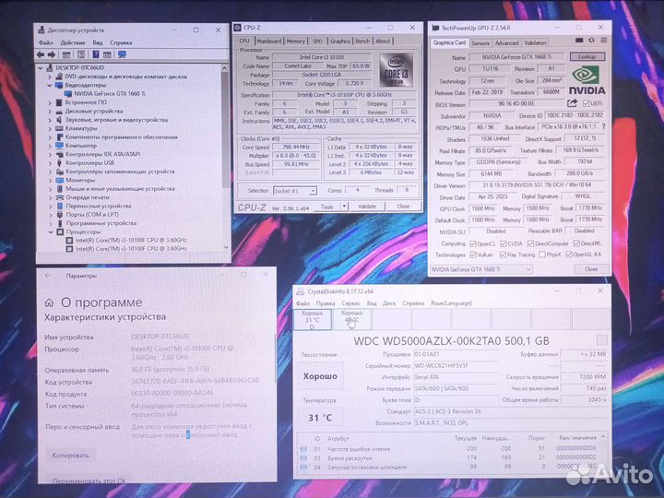Toggle the OpenGL 4.6 checkbox
Screen dimensions: 664x498
569,255
